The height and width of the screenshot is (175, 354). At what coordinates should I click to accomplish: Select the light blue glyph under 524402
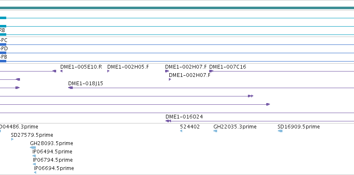click(x=181, y=131)
